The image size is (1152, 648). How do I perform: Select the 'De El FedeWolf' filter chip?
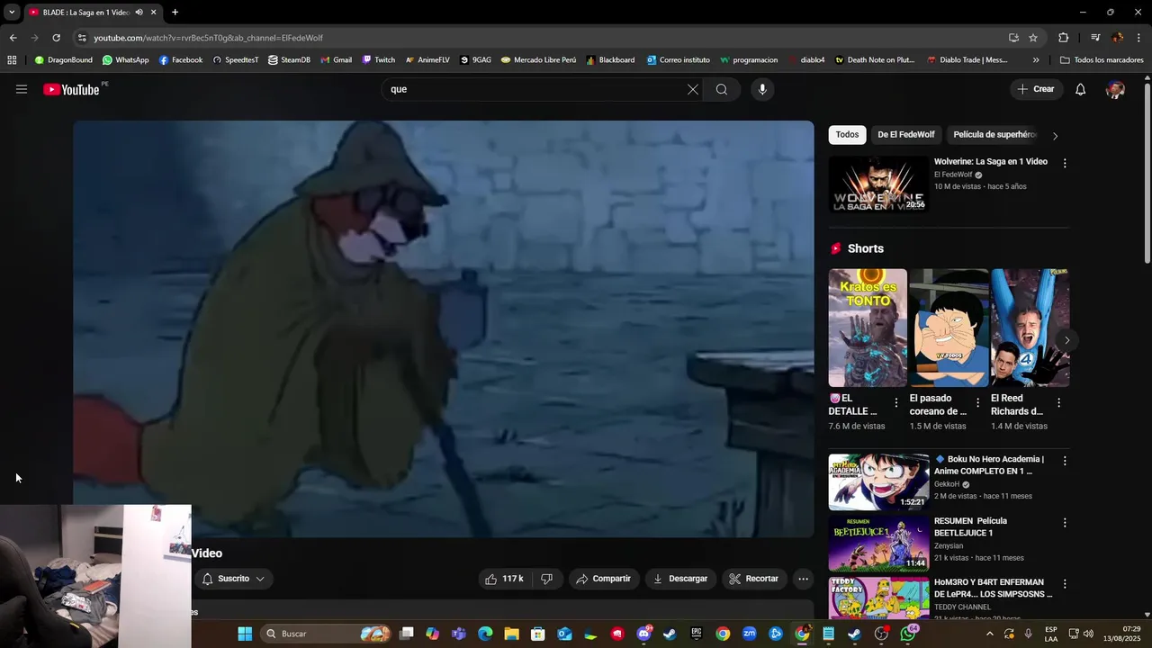coord(906,135)
